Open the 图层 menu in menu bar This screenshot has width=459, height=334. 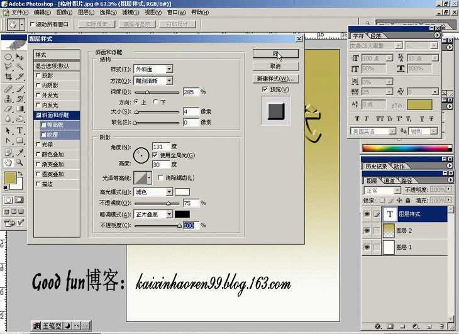86,13
